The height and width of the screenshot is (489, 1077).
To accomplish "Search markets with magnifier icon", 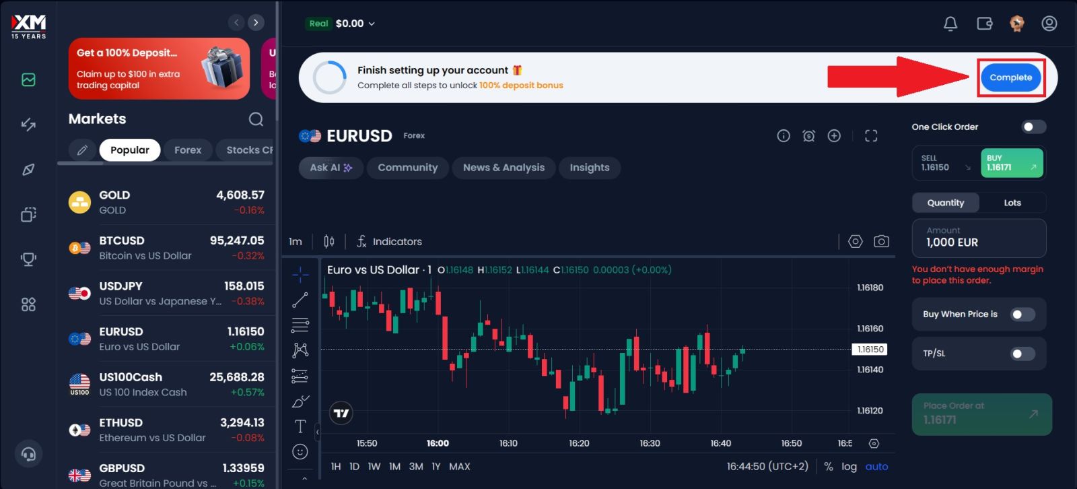I will tap(256, 119).
